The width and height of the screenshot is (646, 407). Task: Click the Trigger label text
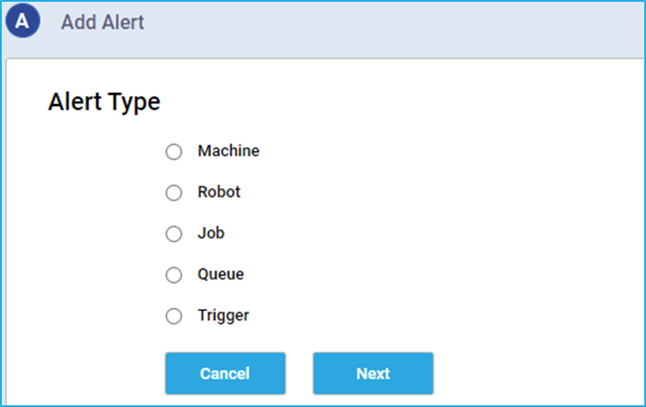point(224,316)
